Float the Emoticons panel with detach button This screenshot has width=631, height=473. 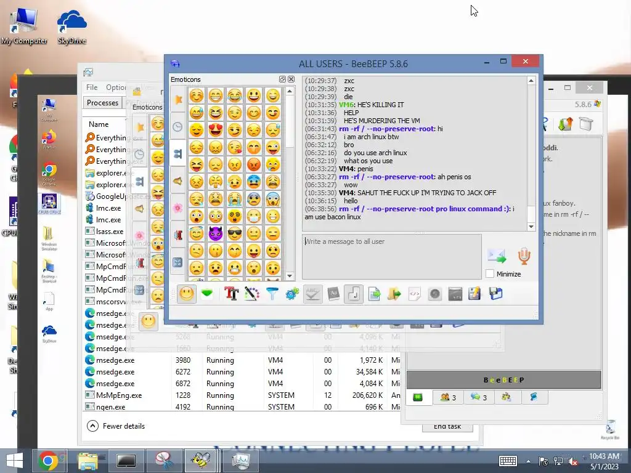(282, 79)
